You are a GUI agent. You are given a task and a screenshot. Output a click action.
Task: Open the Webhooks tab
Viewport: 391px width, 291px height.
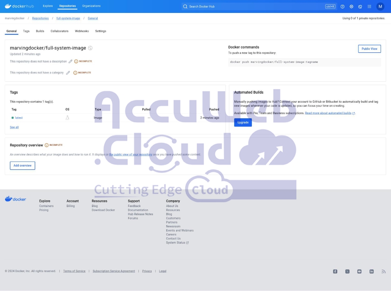click(82, 31)
